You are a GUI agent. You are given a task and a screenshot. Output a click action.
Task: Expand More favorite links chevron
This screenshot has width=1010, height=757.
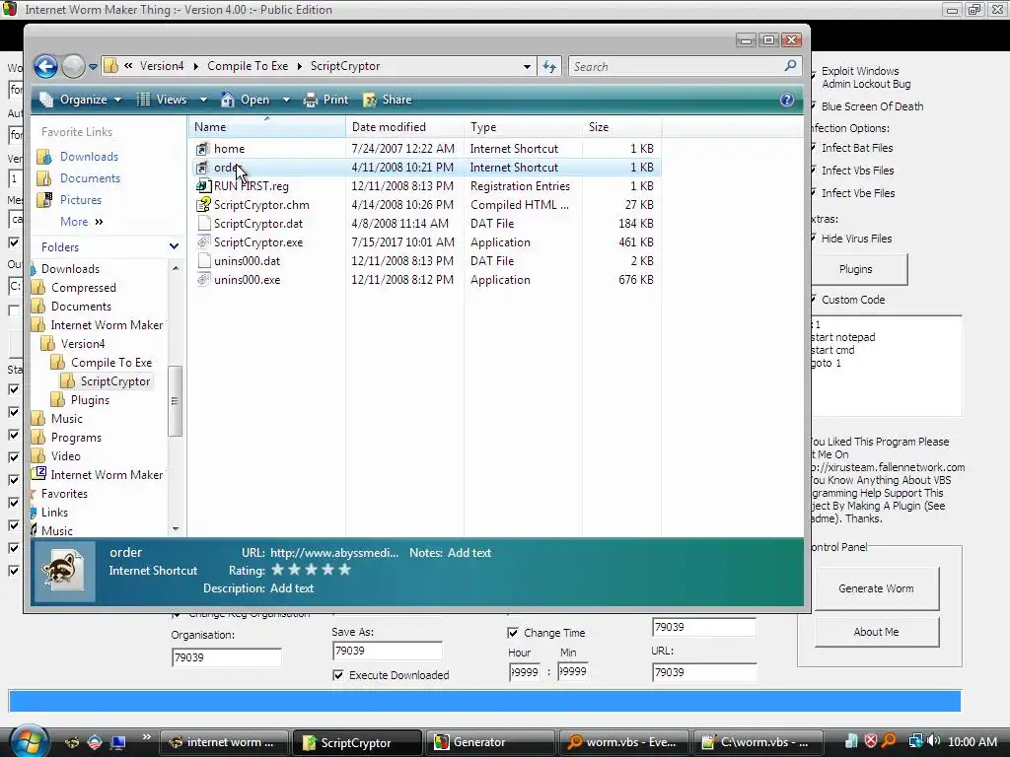coord(99,222)
